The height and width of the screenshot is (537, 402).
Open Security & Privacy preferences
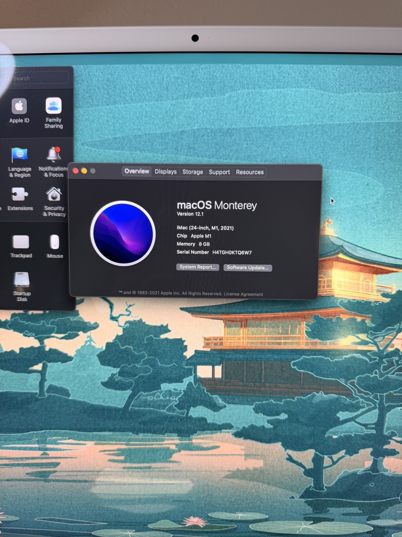pyautogui.click(x=54, y=202)
